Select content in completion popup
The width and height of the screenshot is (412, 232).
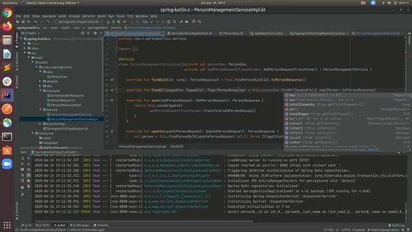coord(348,123)
